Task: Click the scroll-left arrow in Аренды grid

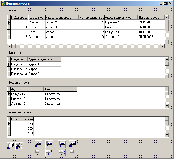Action: click(10, 46)
